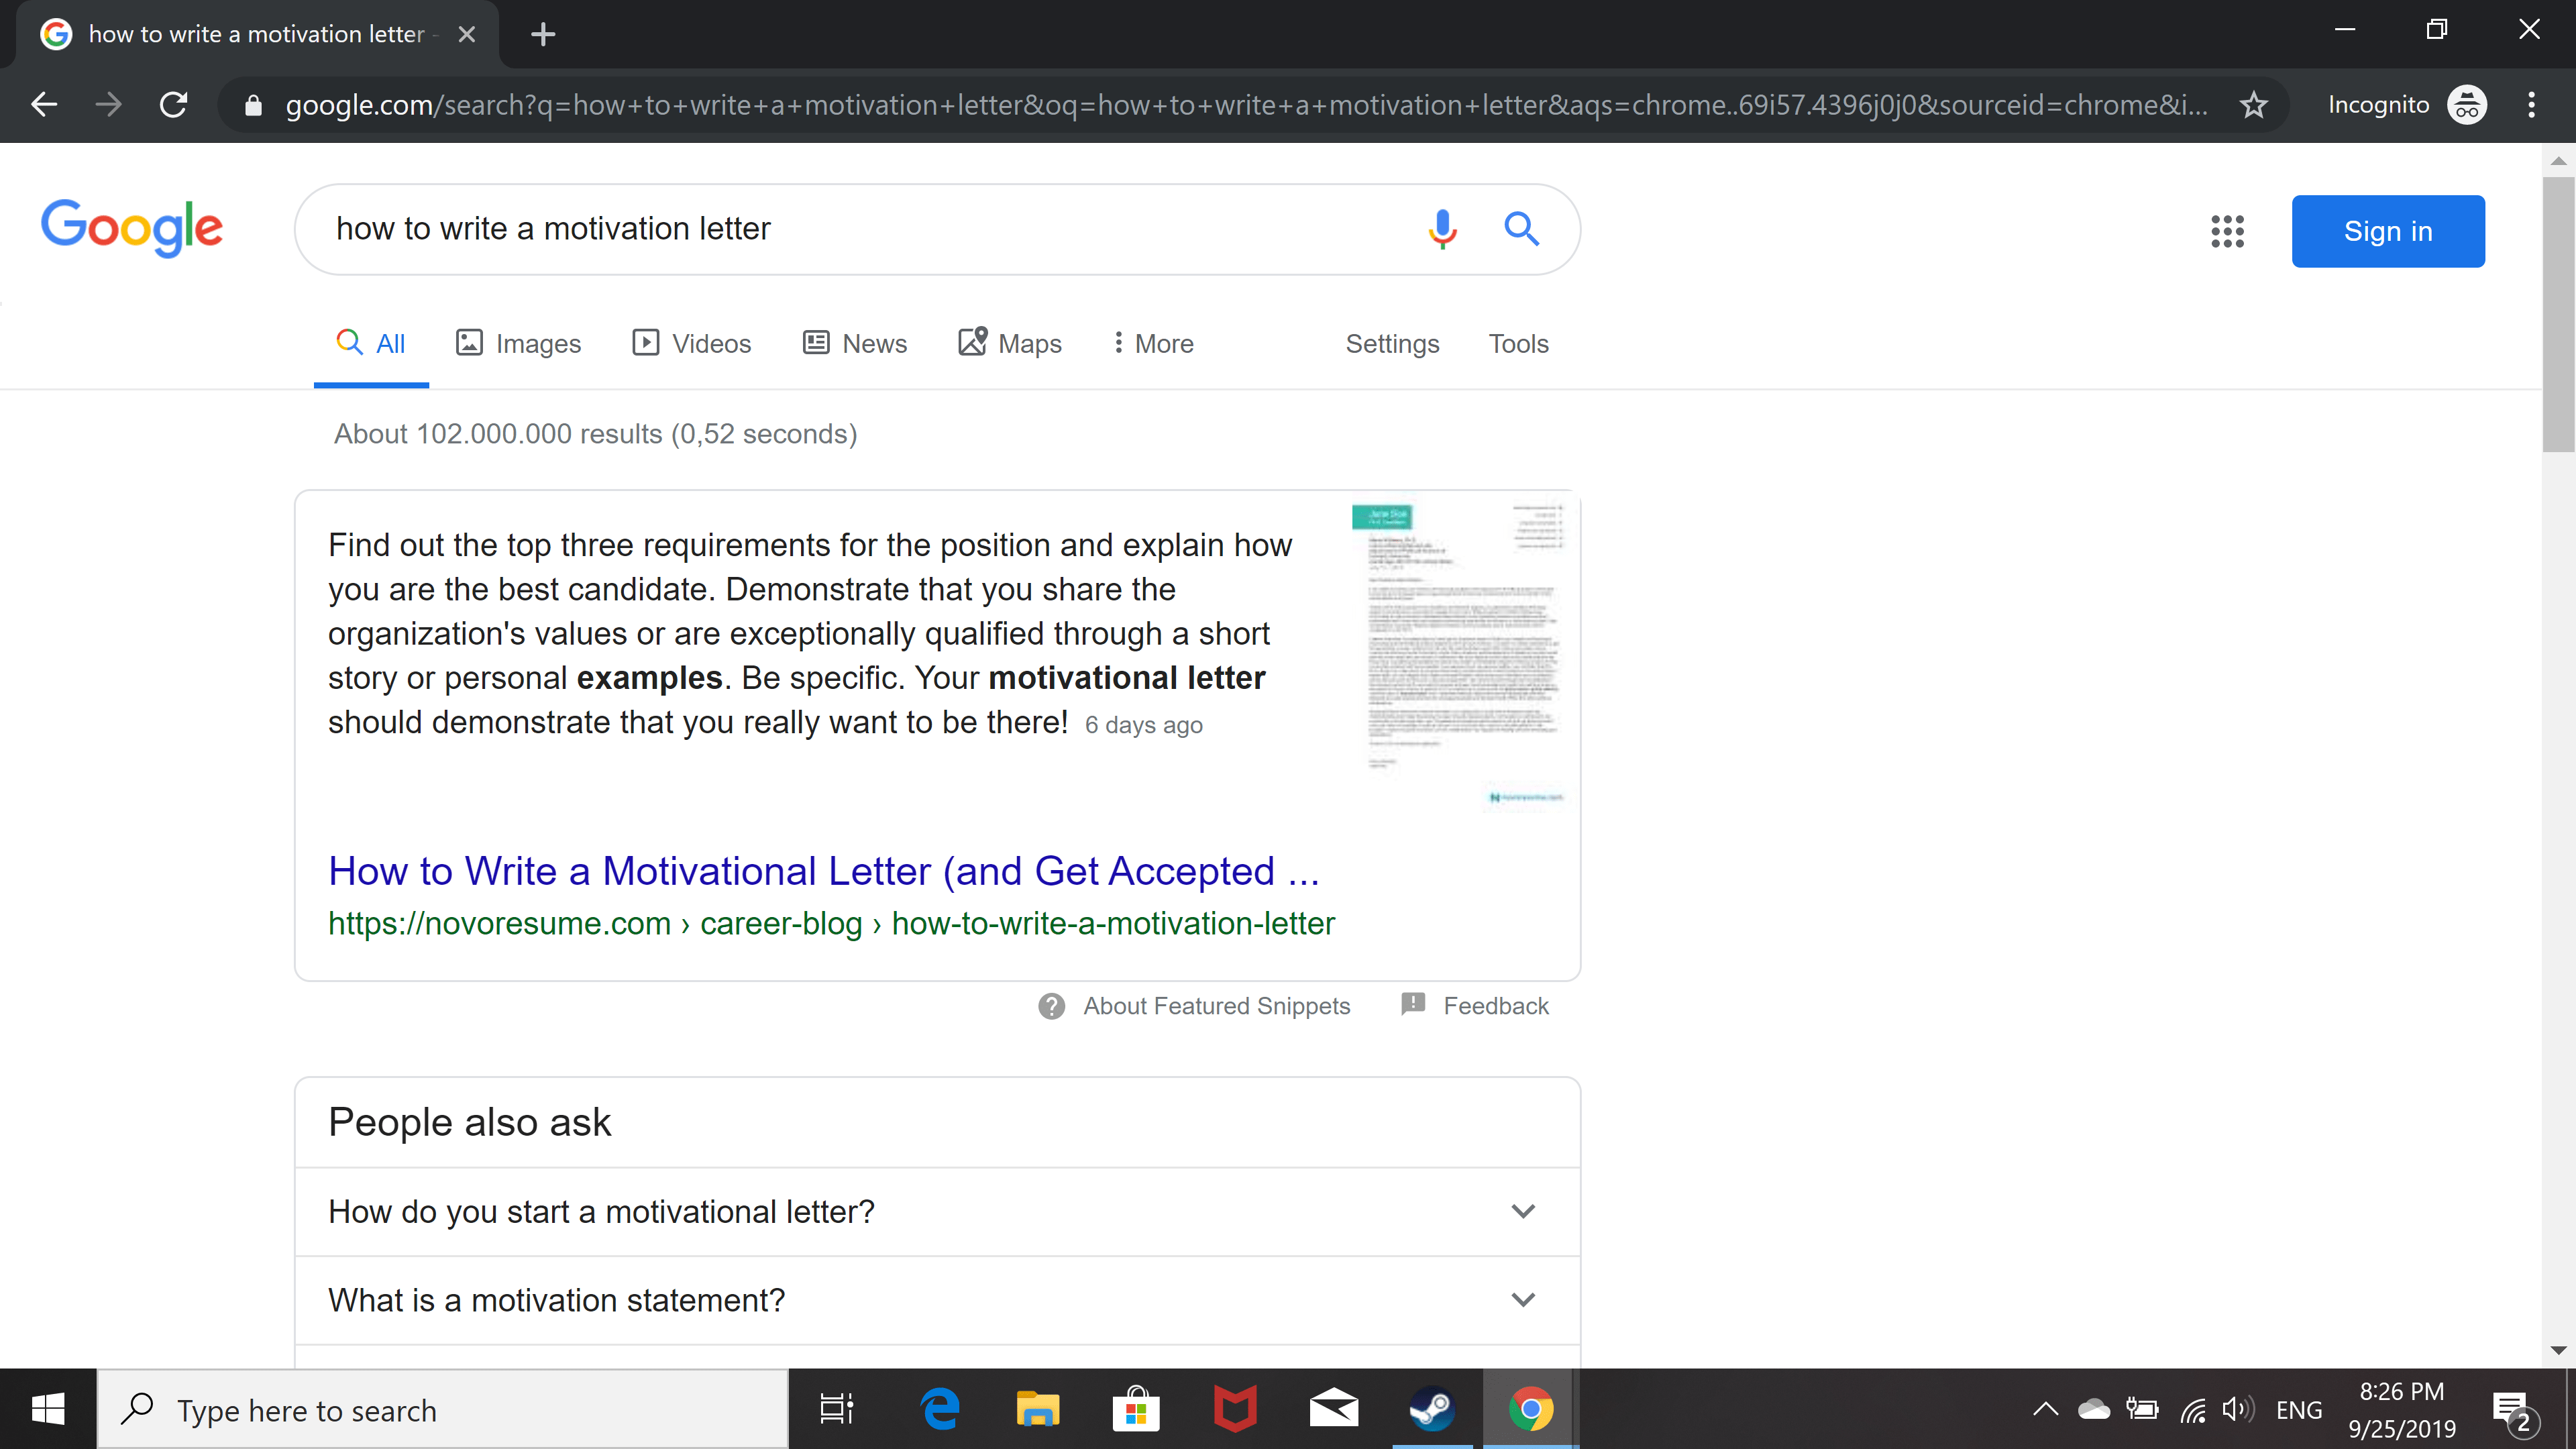
Task: Bookmark this page with star icon
Action: [2252, 105]
